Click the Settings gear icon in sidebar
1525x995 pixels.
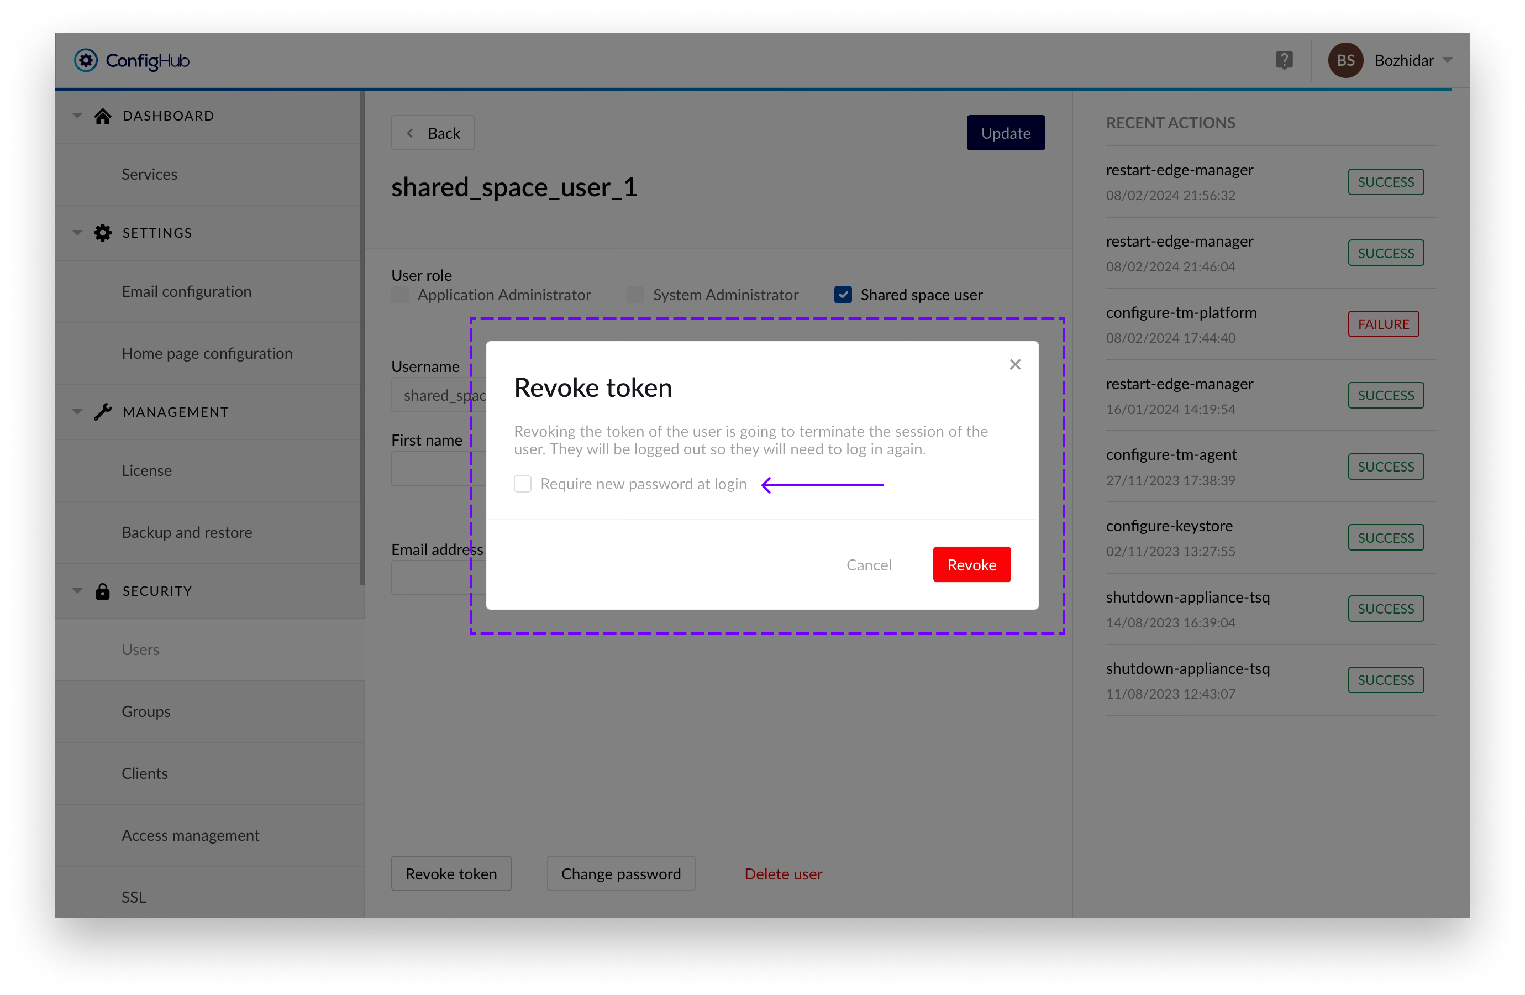[103, 233]
